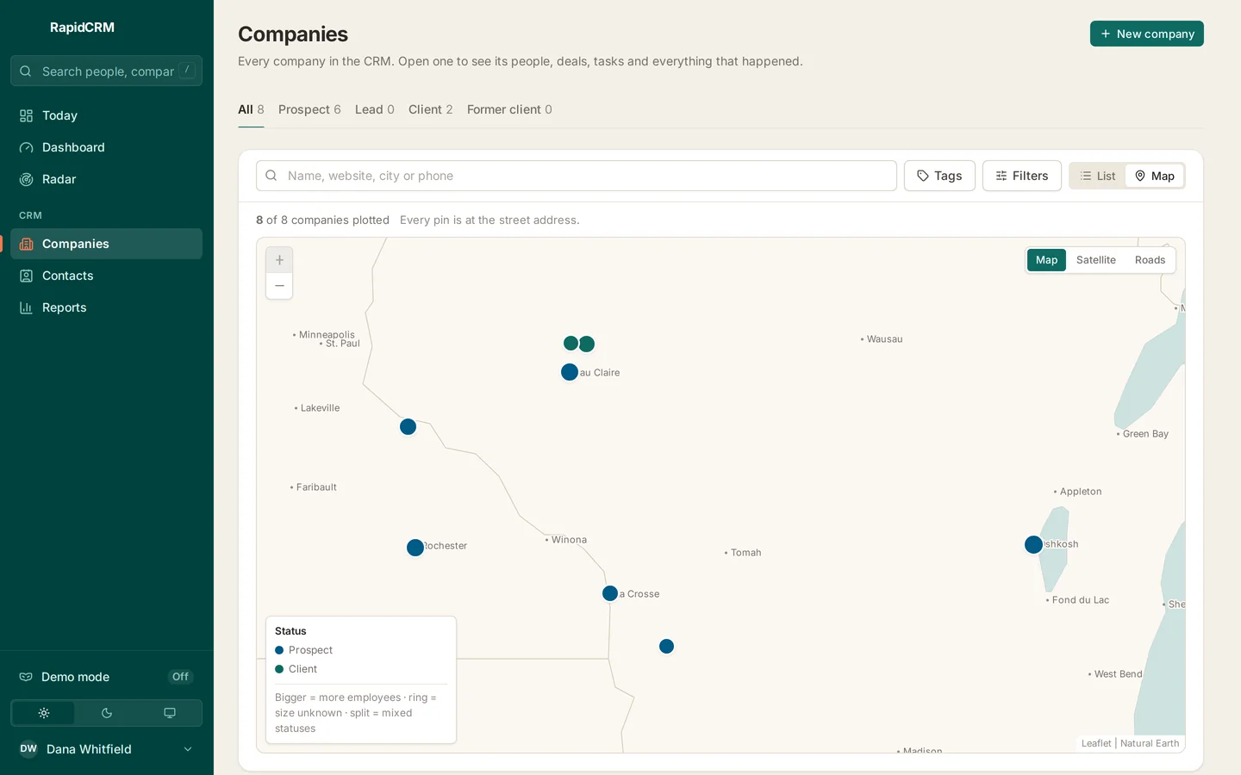
Task: Zoom out the map with minus button
Action: (x=279, y=286)
